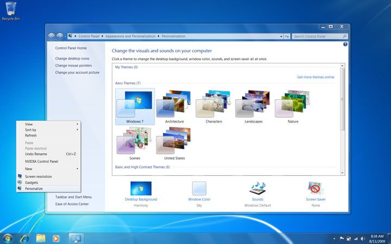Apply the Architecture theme
Viewport: 391px width, 244px height.
(x=174, y=107)
